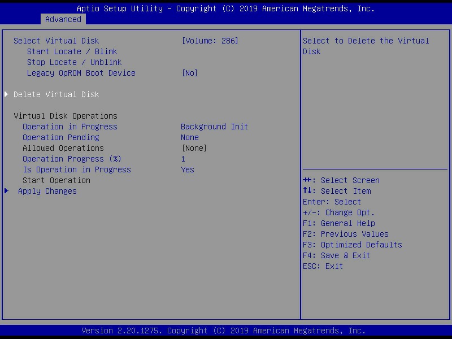
Task: Open the Allowed Operations [None] dropdown
Action: point(194,148)
